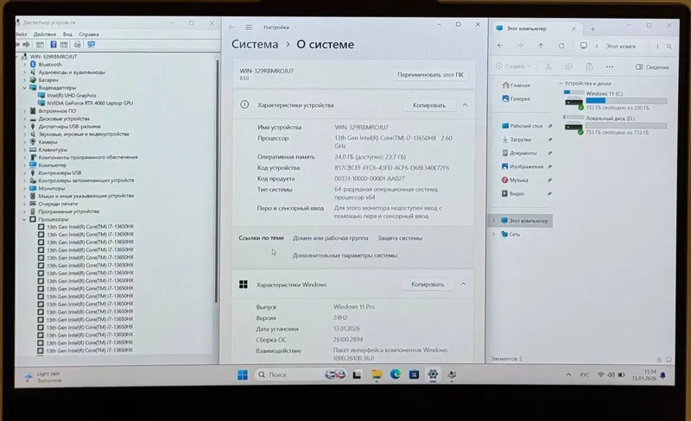Open the See more ellipsis menu in Explorer
The width and height of the screenshot is (691, 421).
(x=610, y=67)
